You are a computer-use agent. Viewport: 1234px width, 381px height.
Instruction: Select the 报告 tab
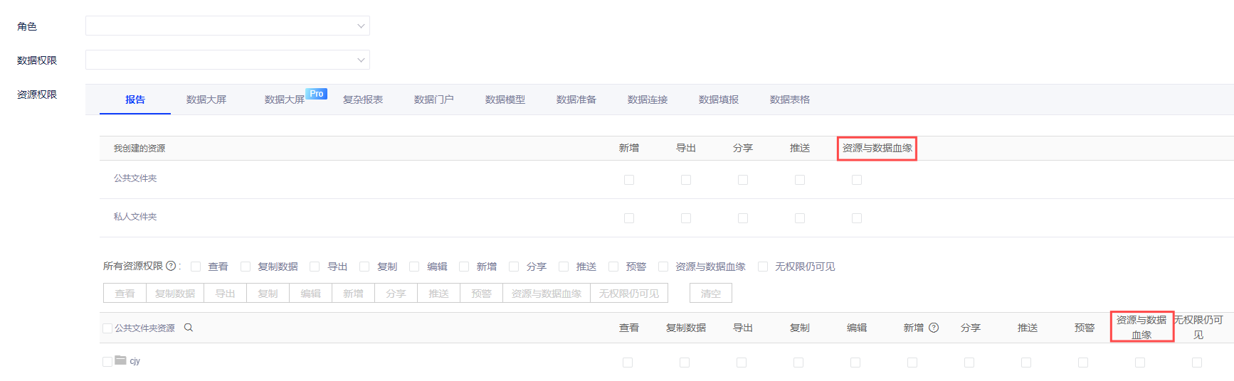tap(135, 100)
